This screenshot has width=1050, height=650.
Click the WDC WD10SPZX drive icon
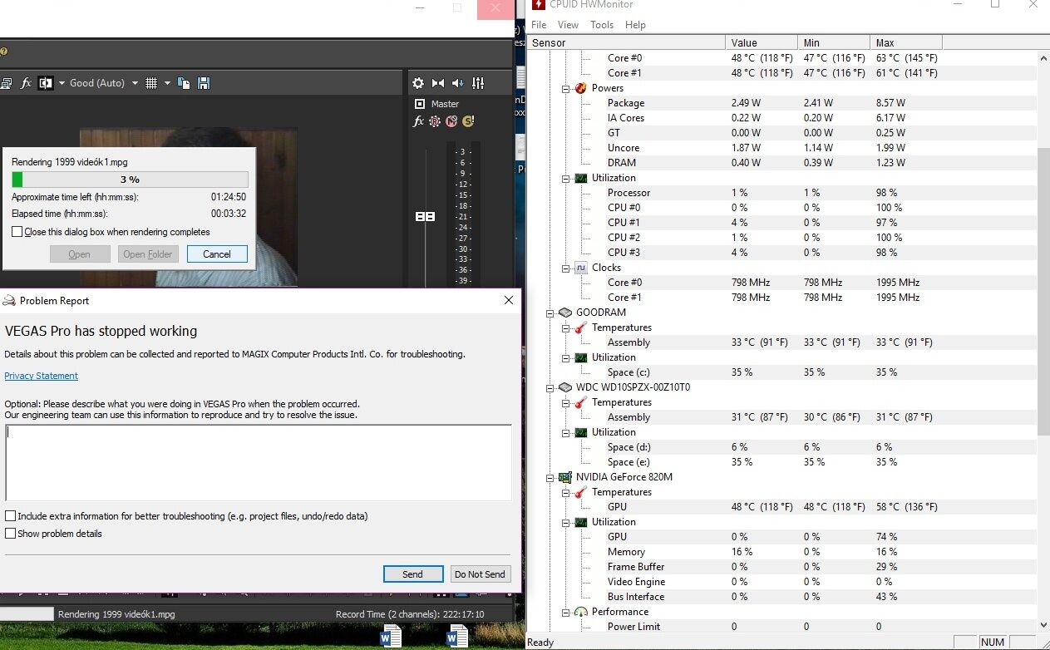[x=565, y=387]
